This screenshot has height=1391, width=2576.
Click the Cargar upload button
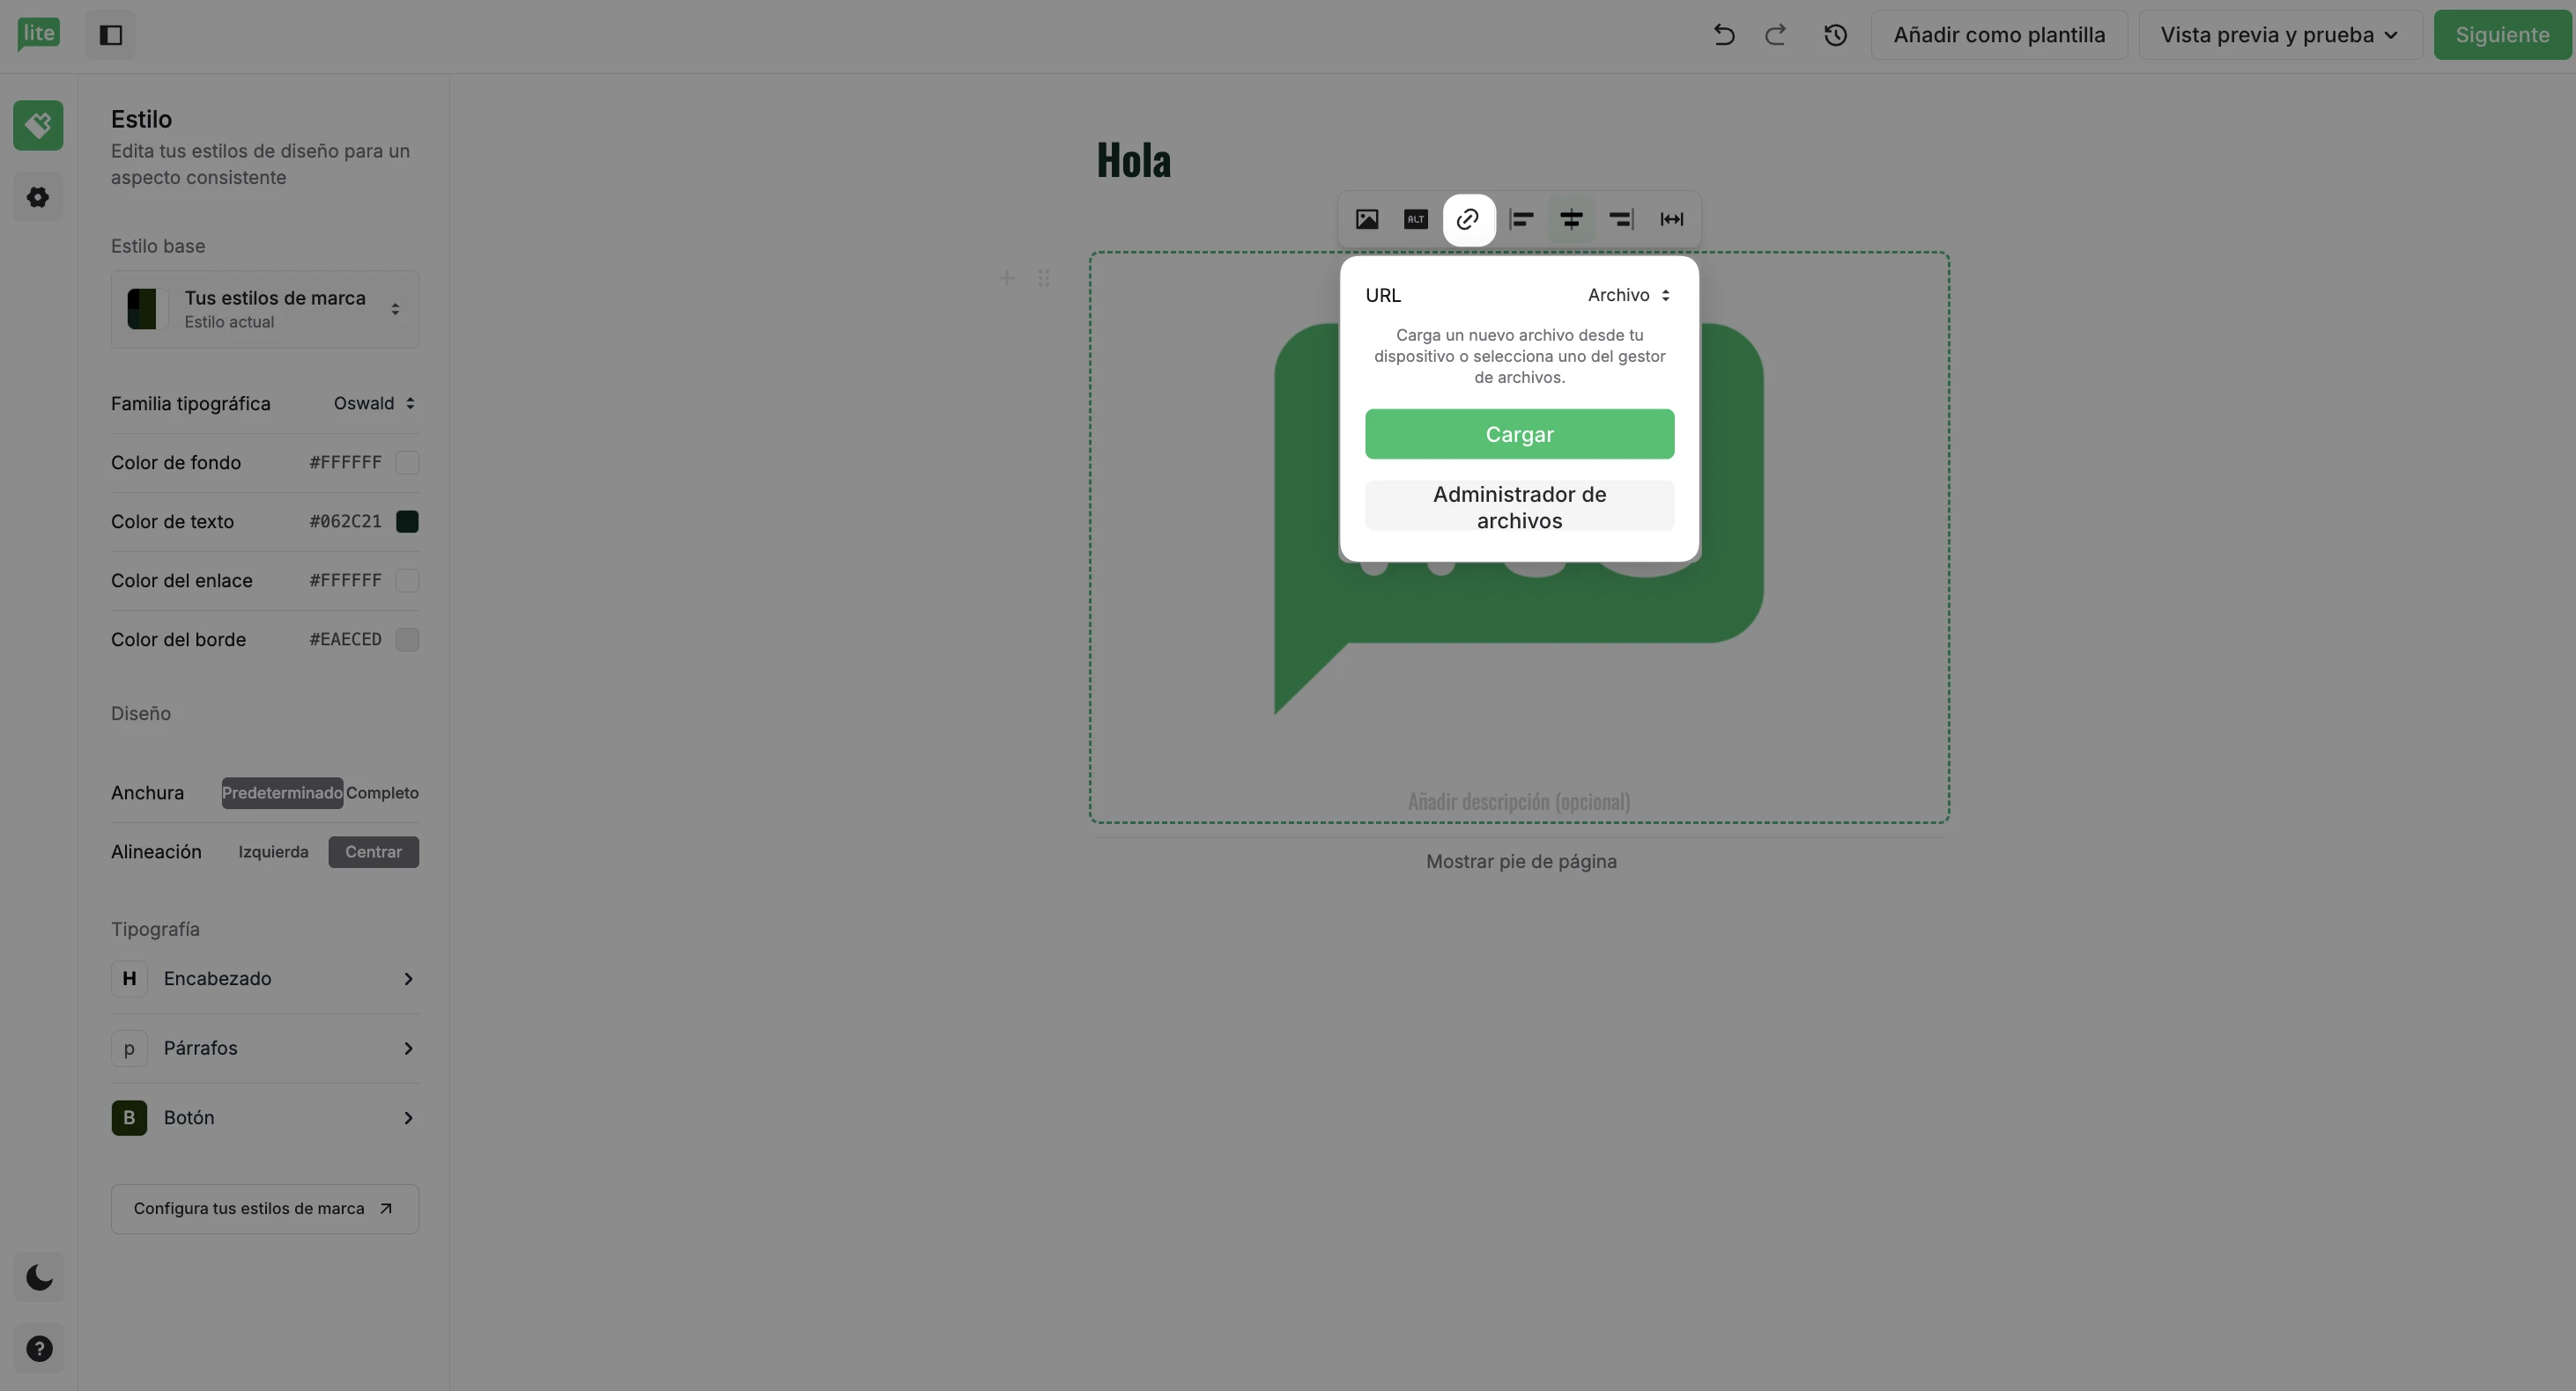(1519, 434)
